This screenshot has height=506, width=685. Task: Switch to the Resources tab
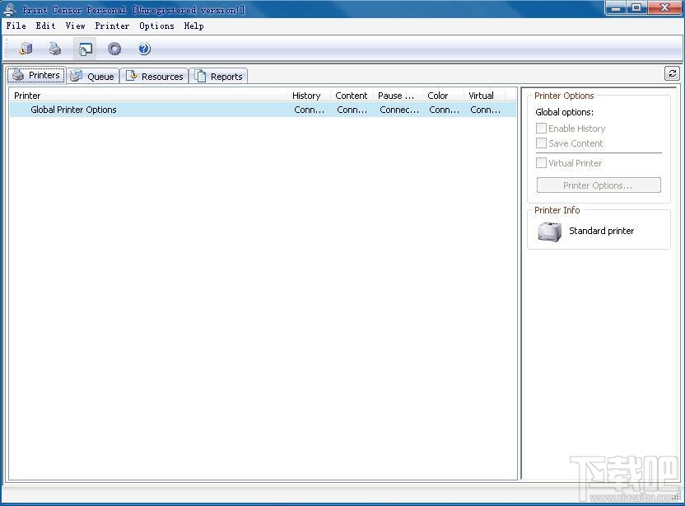[x=154, y=76]
